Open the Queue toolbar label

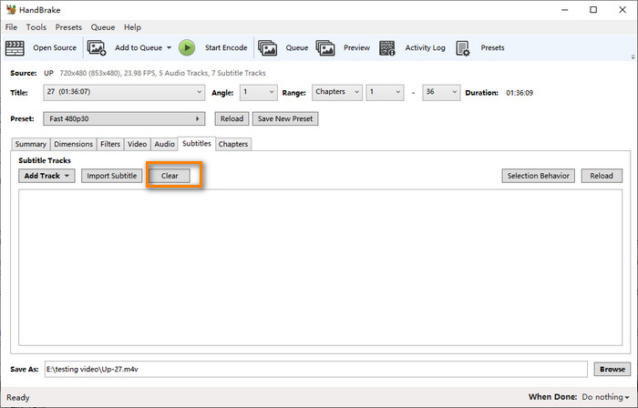tap(296, 47)
